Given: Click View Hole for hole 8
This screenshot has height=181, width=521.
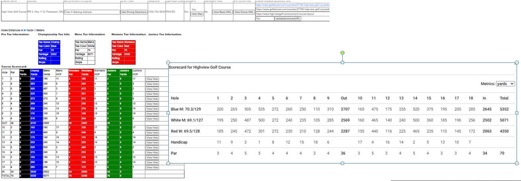Looking at the screenshot, I should coord(152,114).
